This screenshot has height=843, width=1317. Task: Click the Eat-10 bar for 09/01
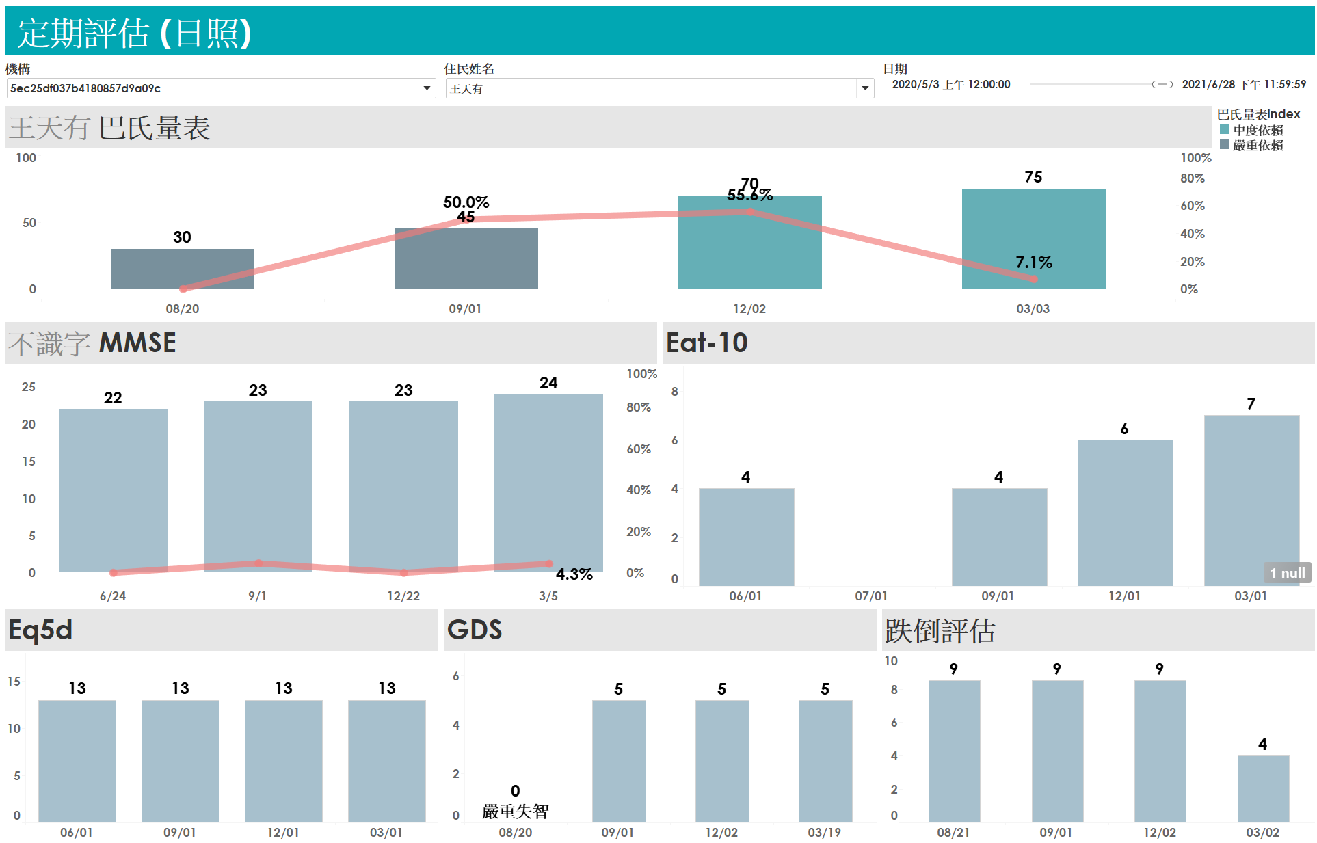(1000, 537)
